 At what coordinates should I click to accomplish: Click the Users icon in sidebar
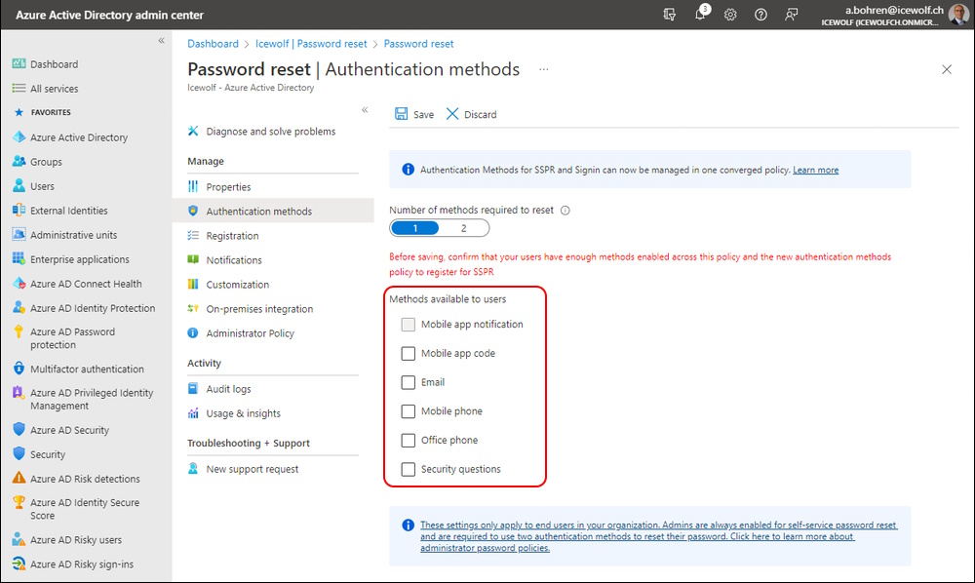[x=19, y=185]
